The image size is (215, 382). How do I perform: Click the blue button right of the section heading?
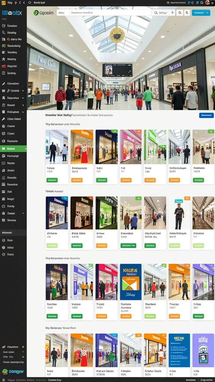(x=206, y=115)
